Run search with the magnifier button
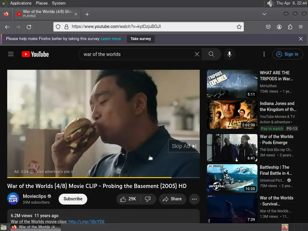 click(211, 54)
